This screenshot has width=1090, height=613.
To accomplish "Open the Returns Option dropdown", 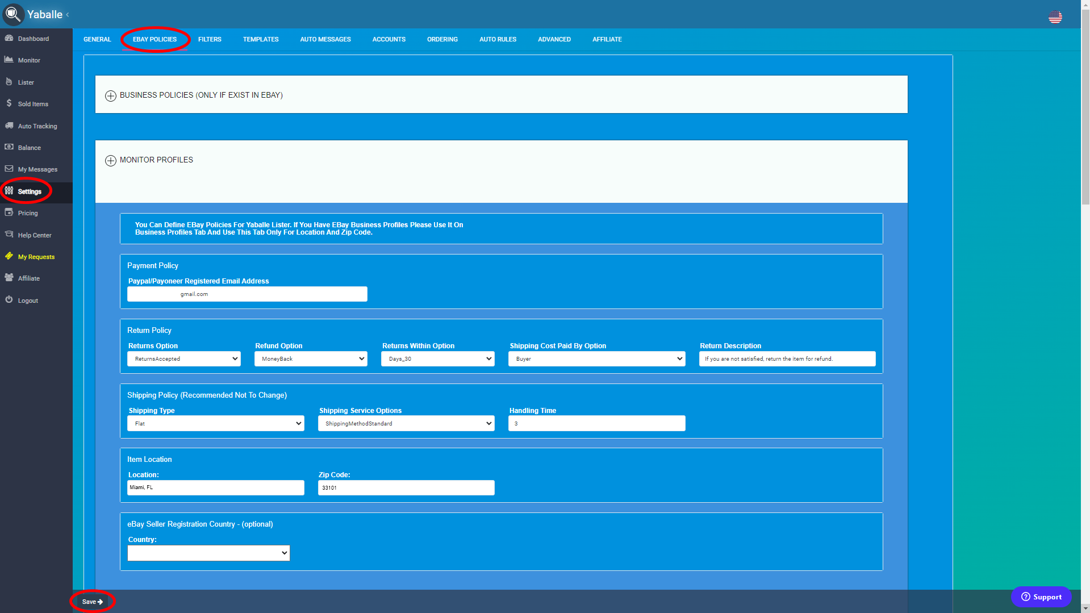I will tap(183, 359).
